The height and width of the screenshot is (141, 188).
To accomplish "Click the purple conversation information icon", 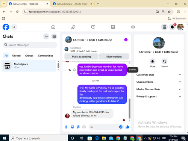I will 126,40.
